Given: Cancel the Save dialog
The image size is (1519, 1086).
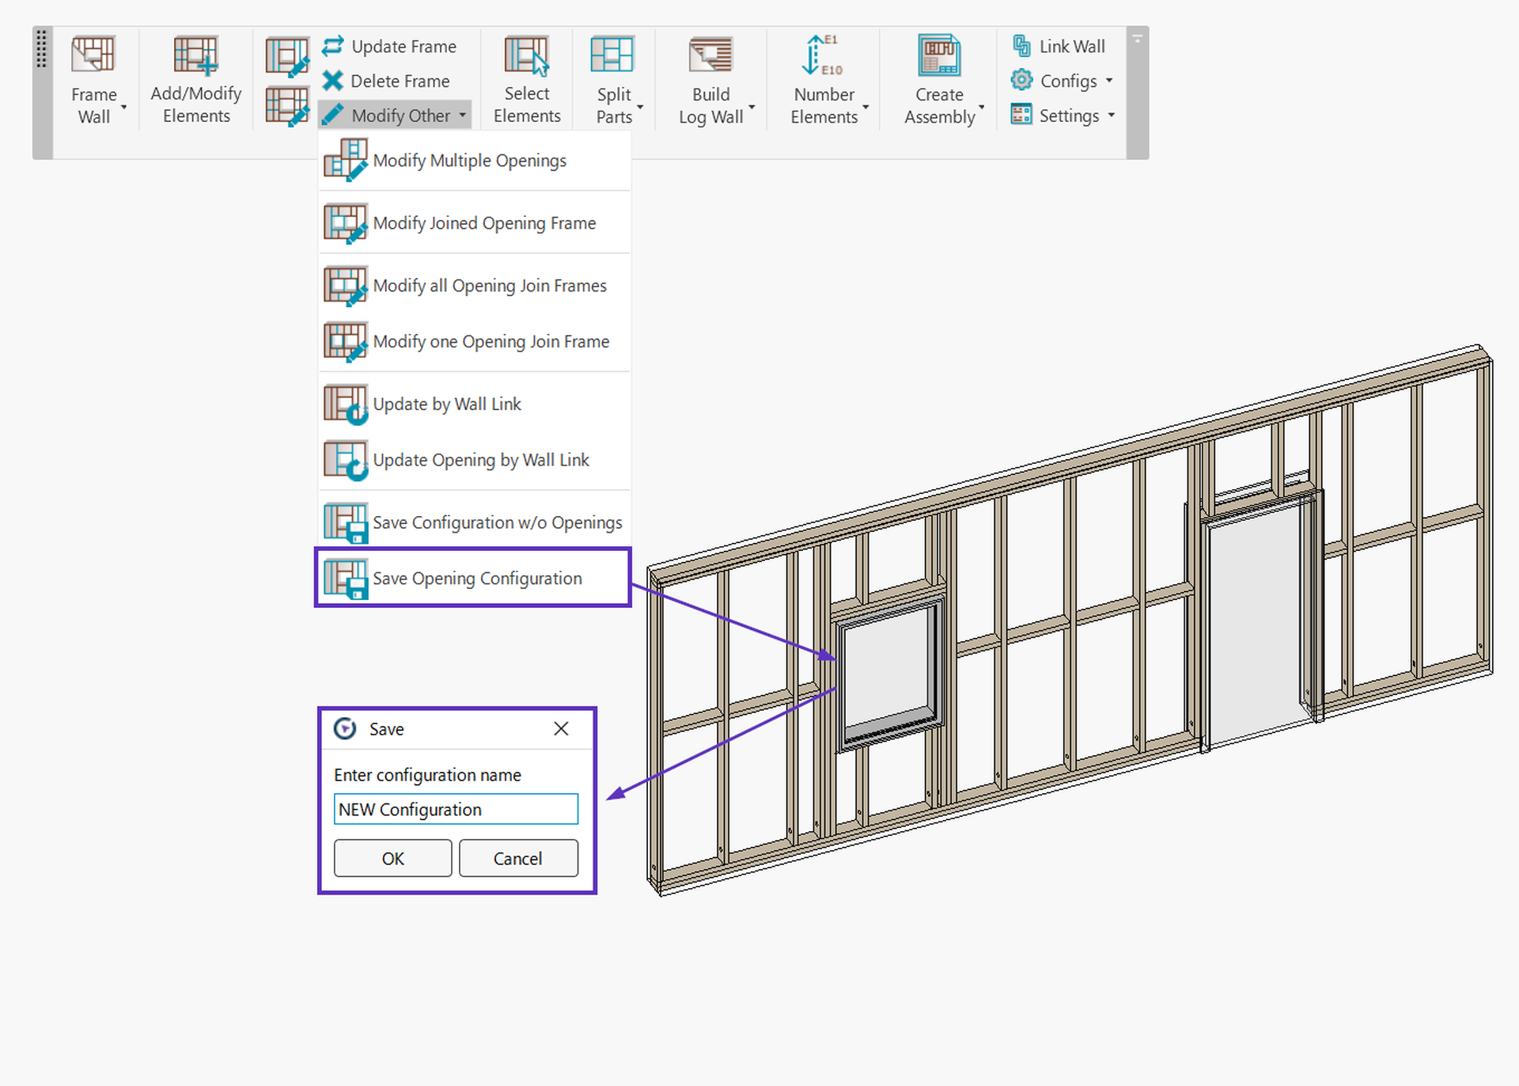Looking at the screenshot, I should point(518,858).
